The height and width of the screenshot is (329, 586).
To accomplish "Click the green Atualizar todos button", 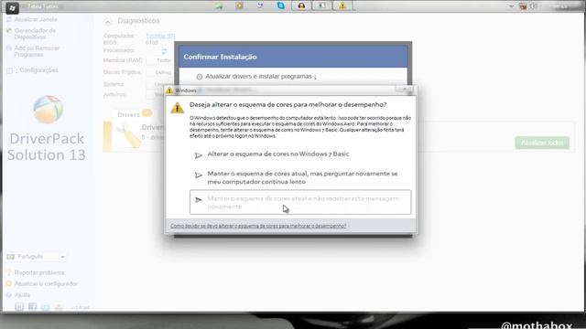I will click(x=542, y=143).
